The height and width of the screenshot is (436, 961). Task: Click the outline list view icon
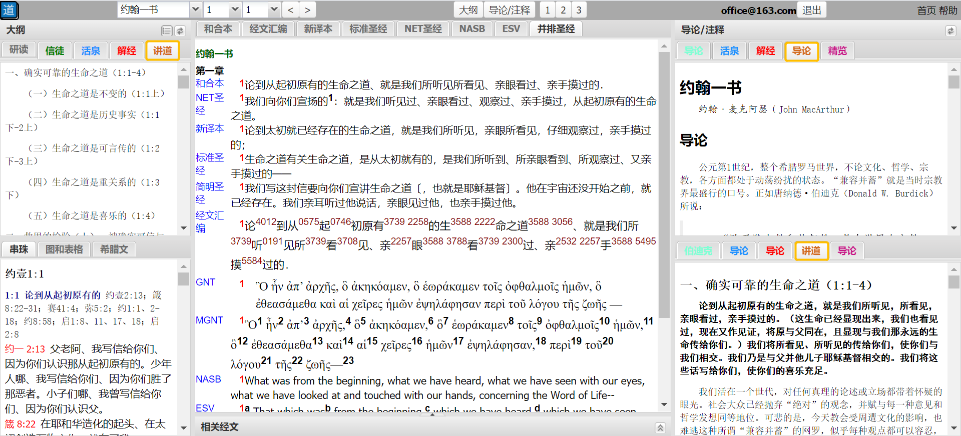(x=167, y=31)
